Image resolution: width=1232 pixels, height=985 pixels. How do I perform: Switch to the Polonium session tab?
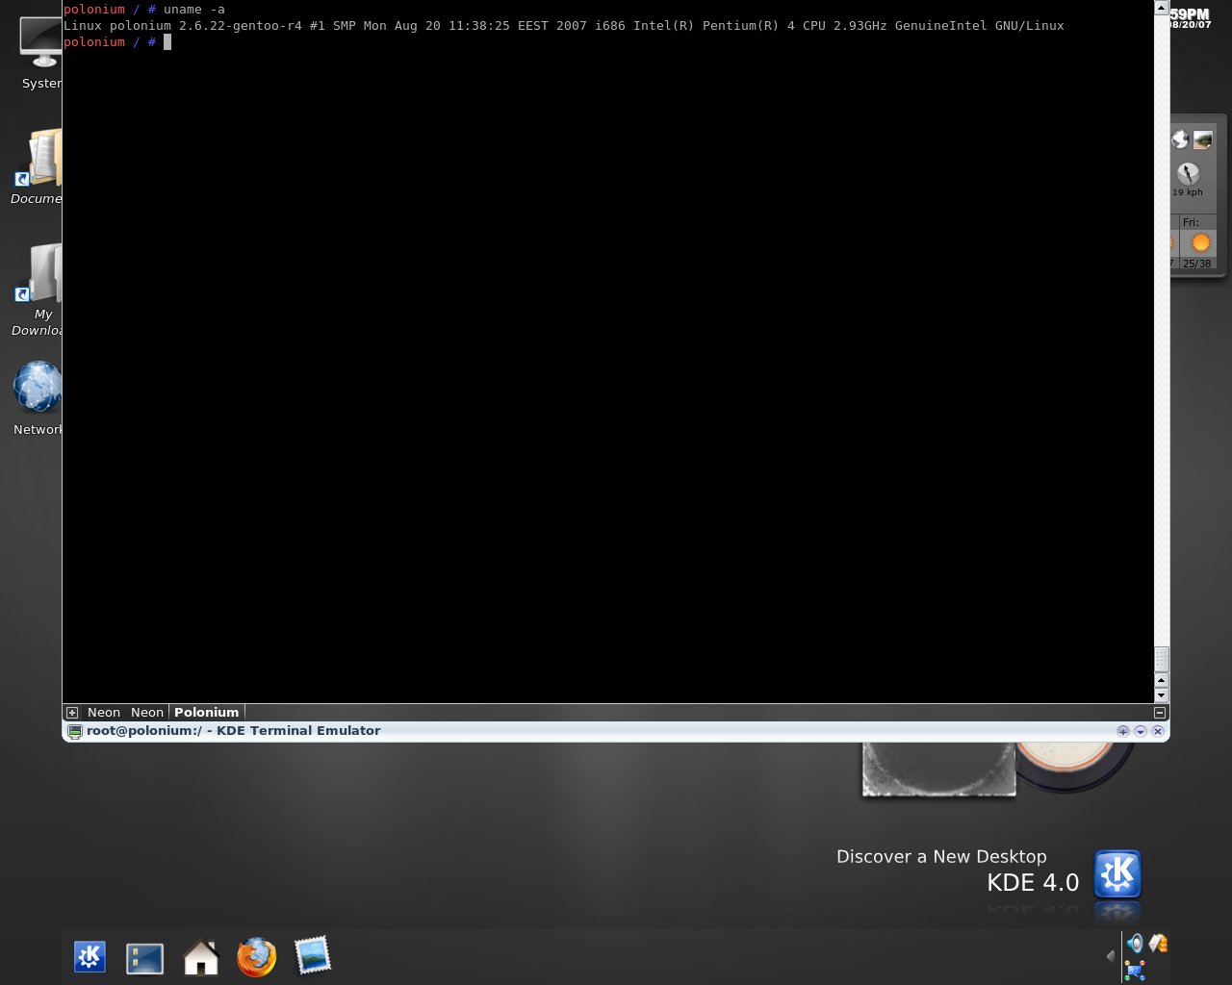click(207, 713)
